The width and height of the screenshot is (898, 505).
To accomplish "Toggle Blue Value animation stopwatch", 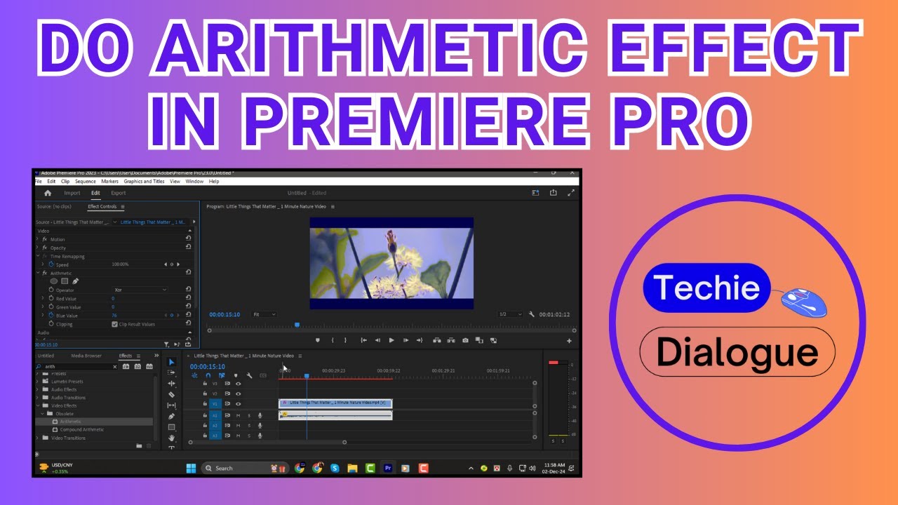I will tap(51, 316).
